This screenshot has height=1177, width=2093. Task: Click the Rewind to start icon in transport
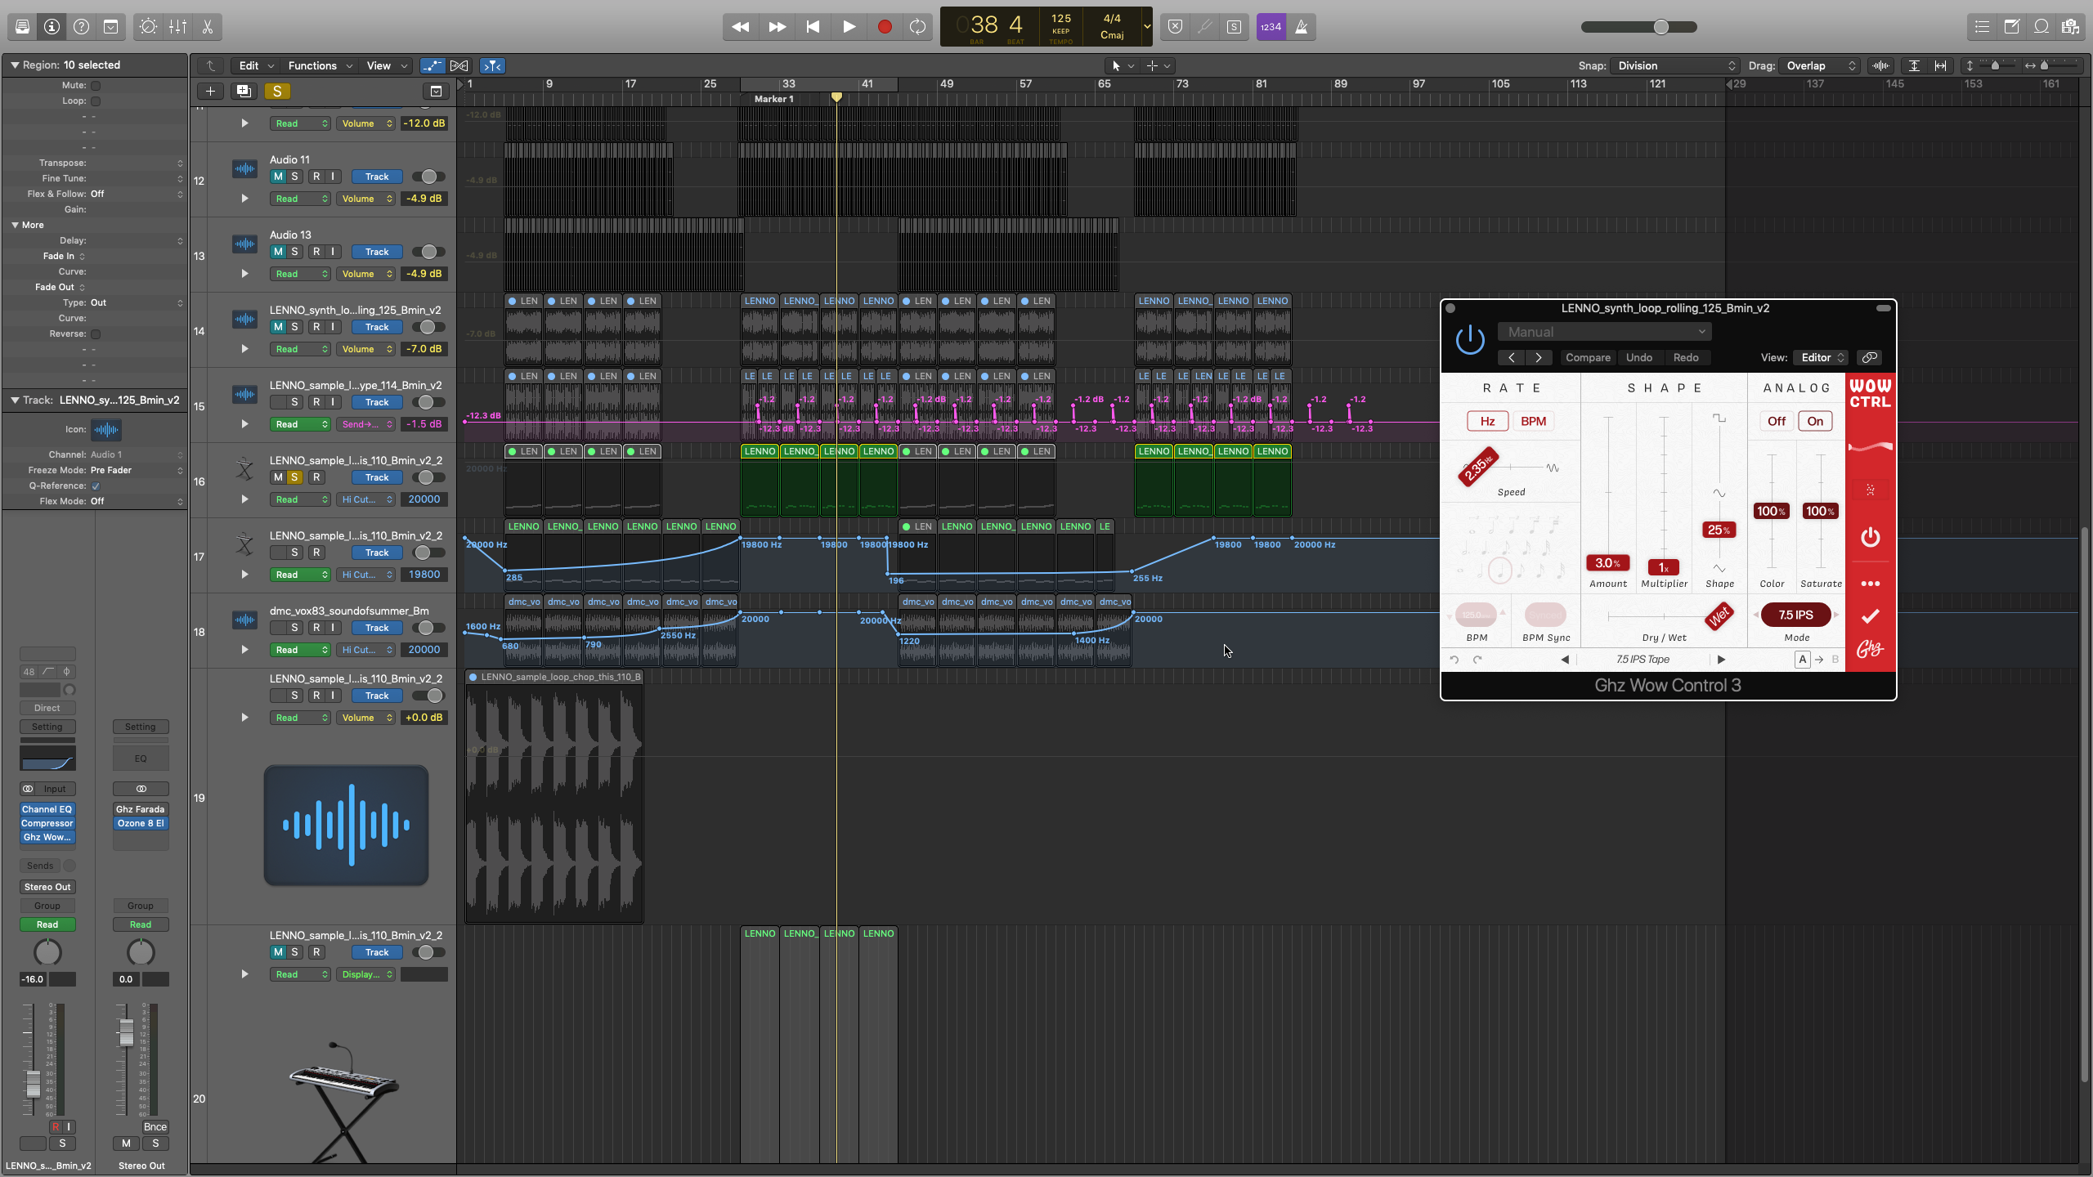pyautogui.click(x=811, y=26)
